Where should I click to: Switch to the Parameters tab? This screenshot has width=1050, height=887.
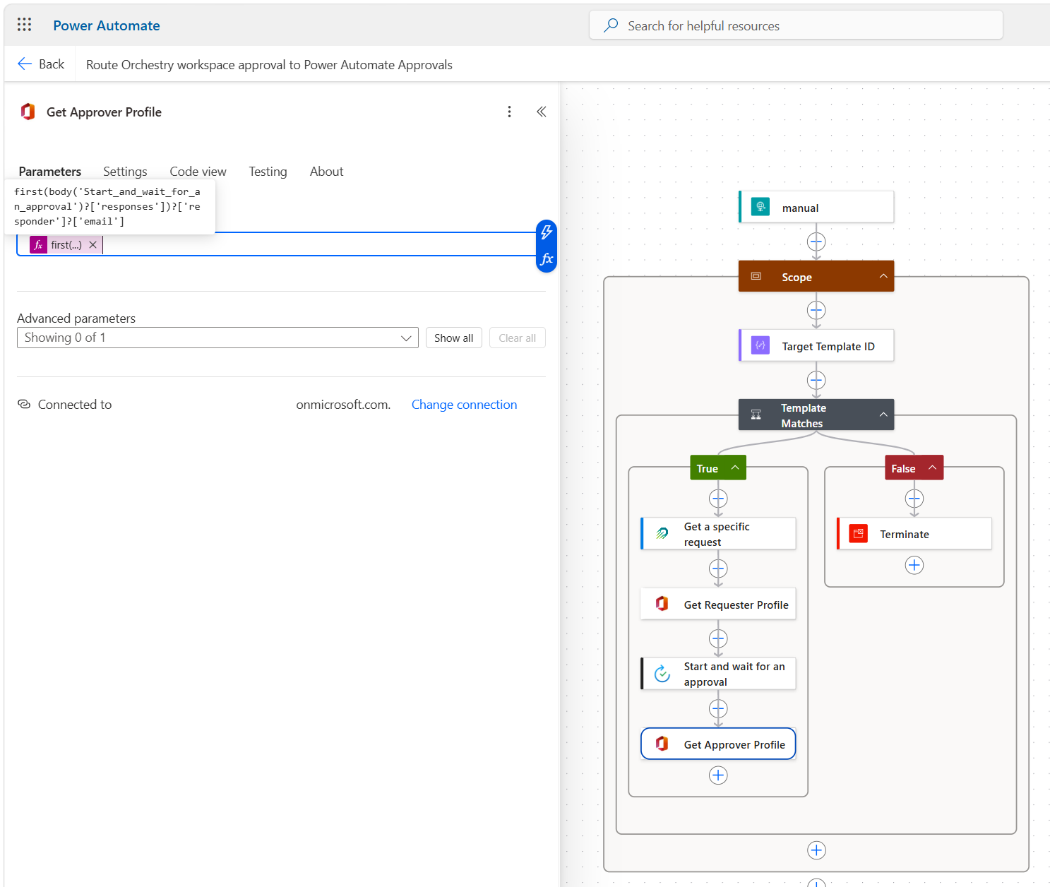pos(50,172)
